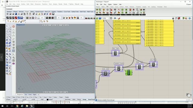193x108 pixels.
Task: Open file with Grasshopper green folder icon
Action: (x=97, y=18)
